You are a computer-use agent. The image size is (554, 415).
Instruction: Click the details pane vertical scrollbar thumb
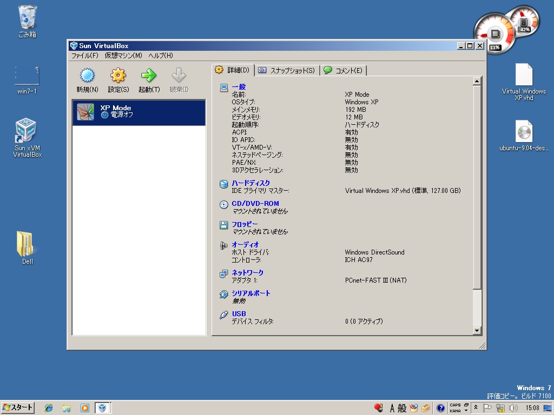477,186
